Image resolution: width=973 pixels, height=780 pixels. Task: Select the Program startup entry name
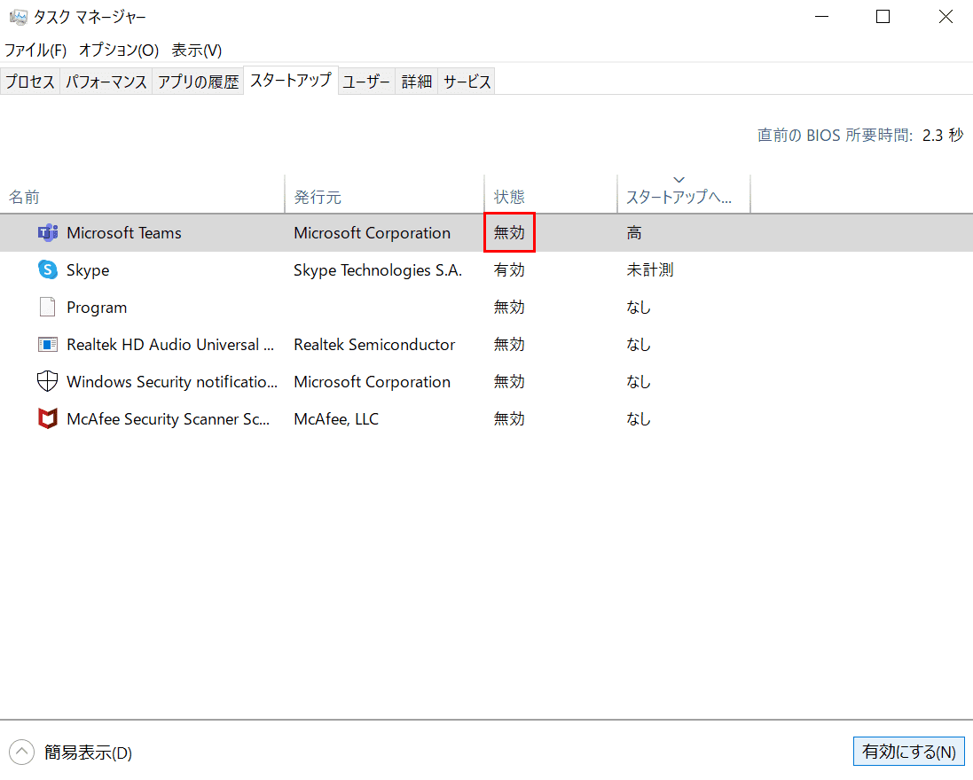click(97, 308)
